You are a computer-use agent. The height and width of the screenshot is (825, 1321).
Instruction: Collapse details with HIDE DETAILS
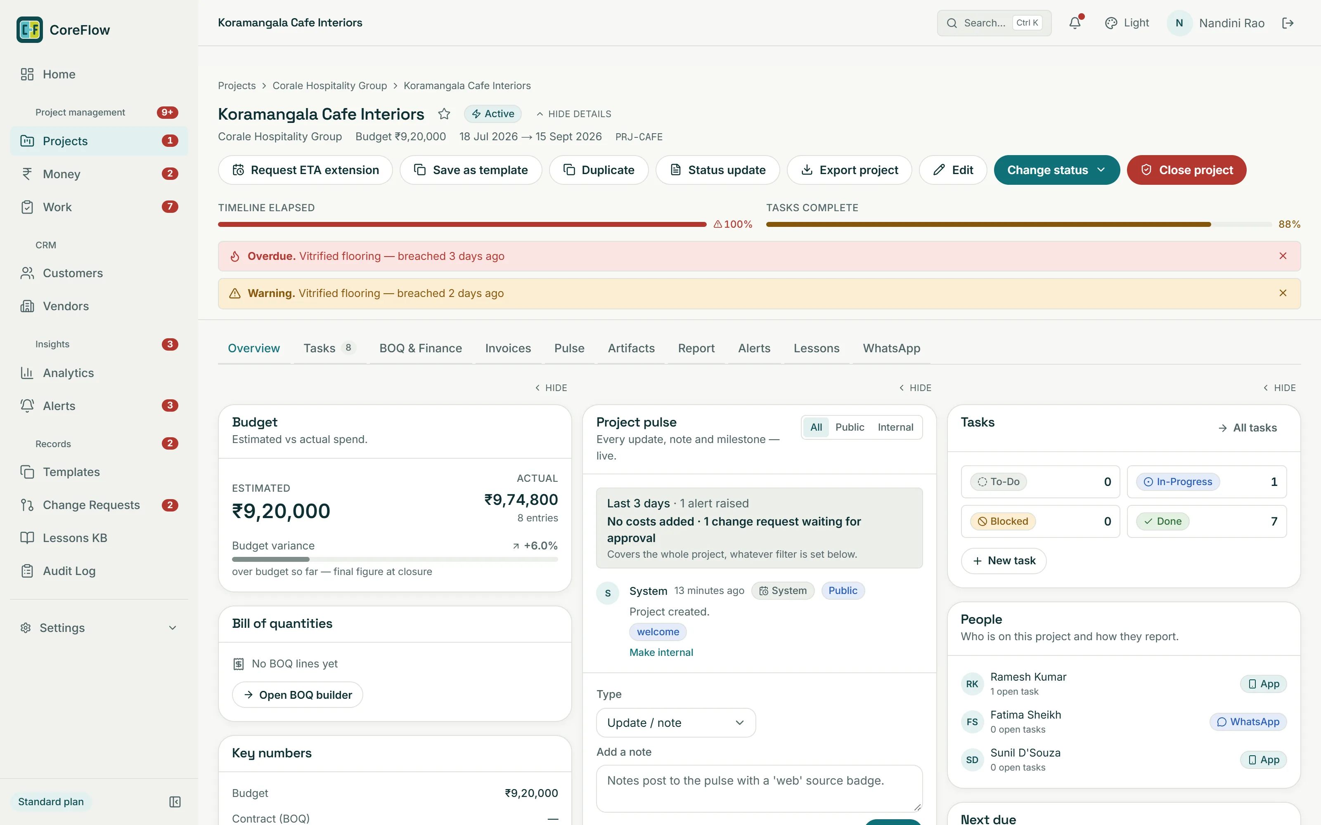573,114
